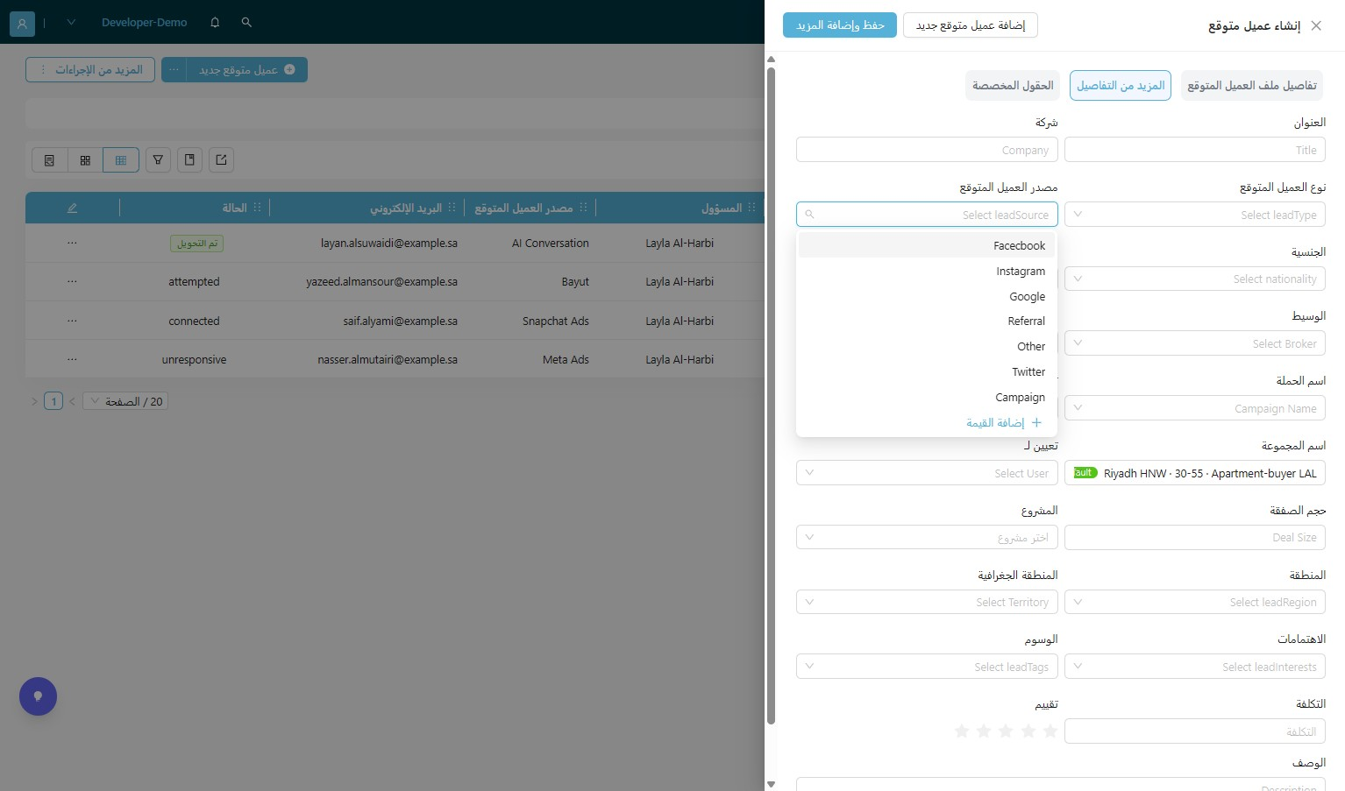This screenshot has width=1345, height=791.
Task: Click the saved views bookmark icon
Action: coord(189,160)
